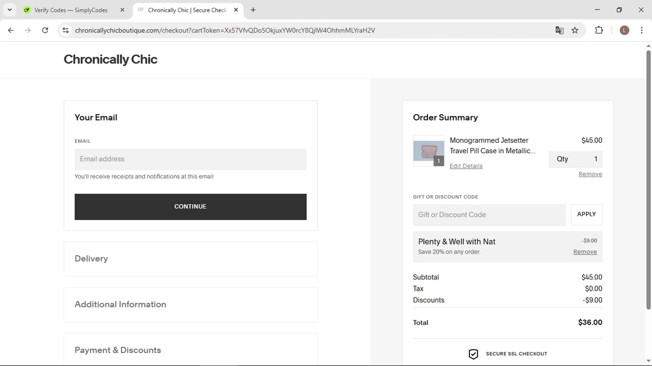Click the page vertical scrollbar
Viewport: 652px width, 366px height.
pyautogui.click(x=648, y=180)
